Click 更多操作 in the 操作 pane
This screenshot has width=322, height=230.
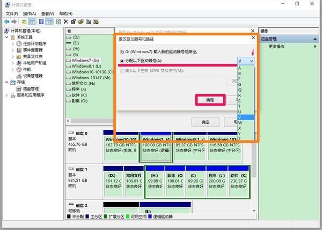click(276, 47)
